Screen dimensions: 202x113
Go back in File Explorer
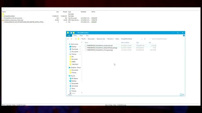point(68,39)
